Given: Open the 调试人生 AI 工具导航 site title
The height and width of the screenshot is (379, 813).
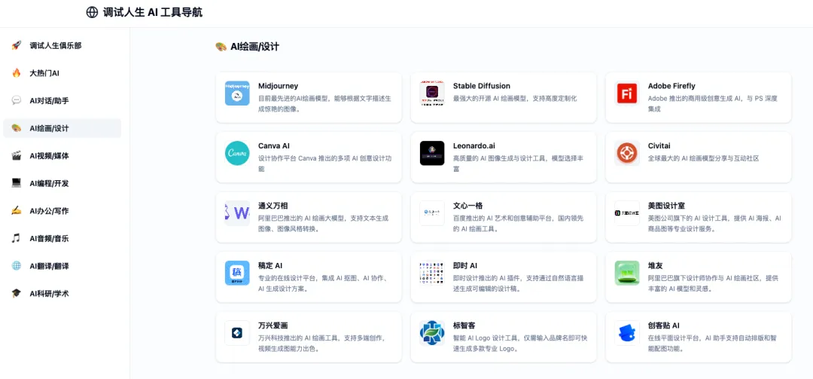Looking at the screenshot, I should point(153,13).
